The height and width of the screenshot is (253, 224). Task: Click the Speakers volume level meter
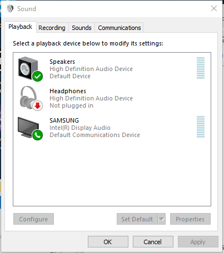coord(201,68)
